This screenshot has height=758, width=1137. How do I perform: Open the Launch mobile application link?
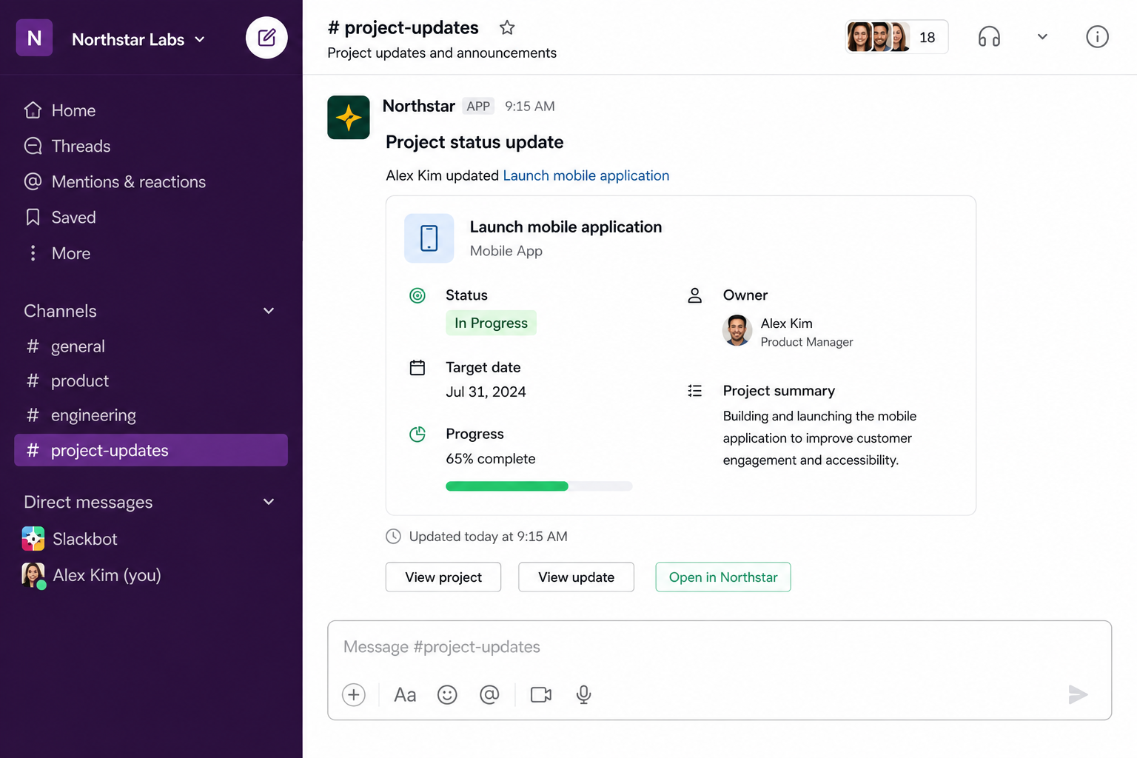pyautogui.click(x=586, y=175)
